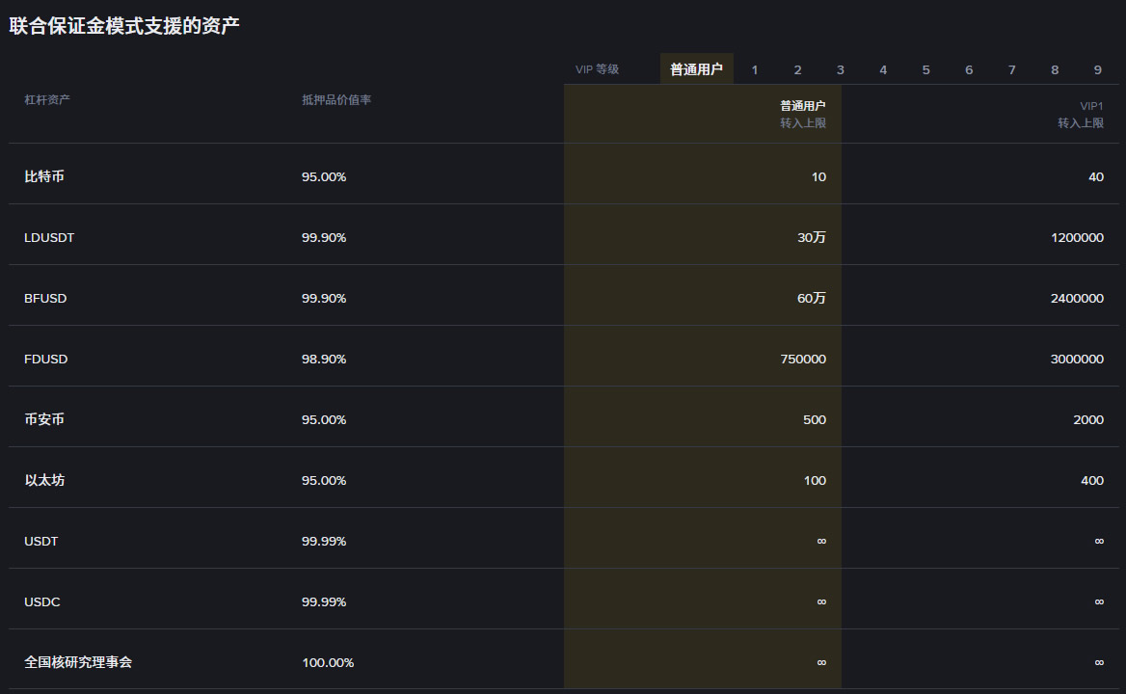
Task: Select VIP level 7 tab
Action: [x=1011, y=69]
